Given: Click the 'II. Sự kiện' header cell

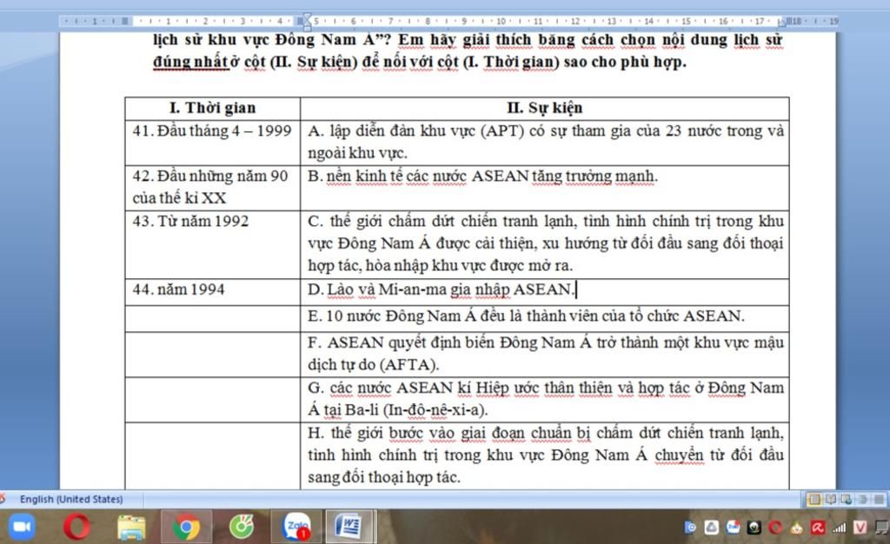Looking at the screenshot, I should pyautogui.click(x=545, y=108).
